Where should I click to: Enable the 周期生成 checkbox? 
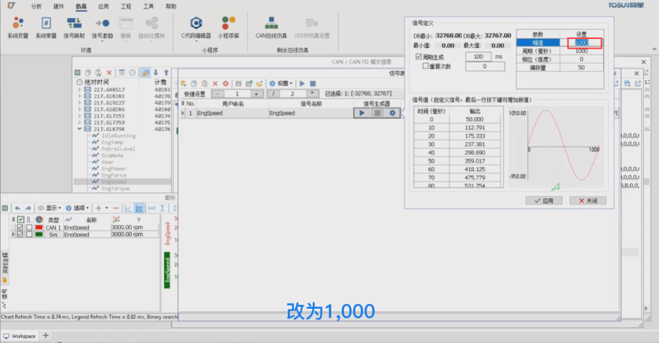(x=418, y=57)
